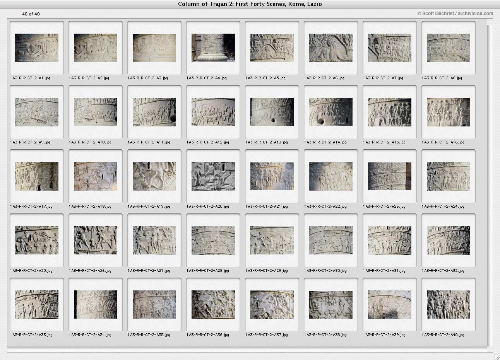The image size is (500, 360).
Task: Click thumbnail 1A3-R-R-CT-2-A3.jpg
Action: click(x=154, y=48)
